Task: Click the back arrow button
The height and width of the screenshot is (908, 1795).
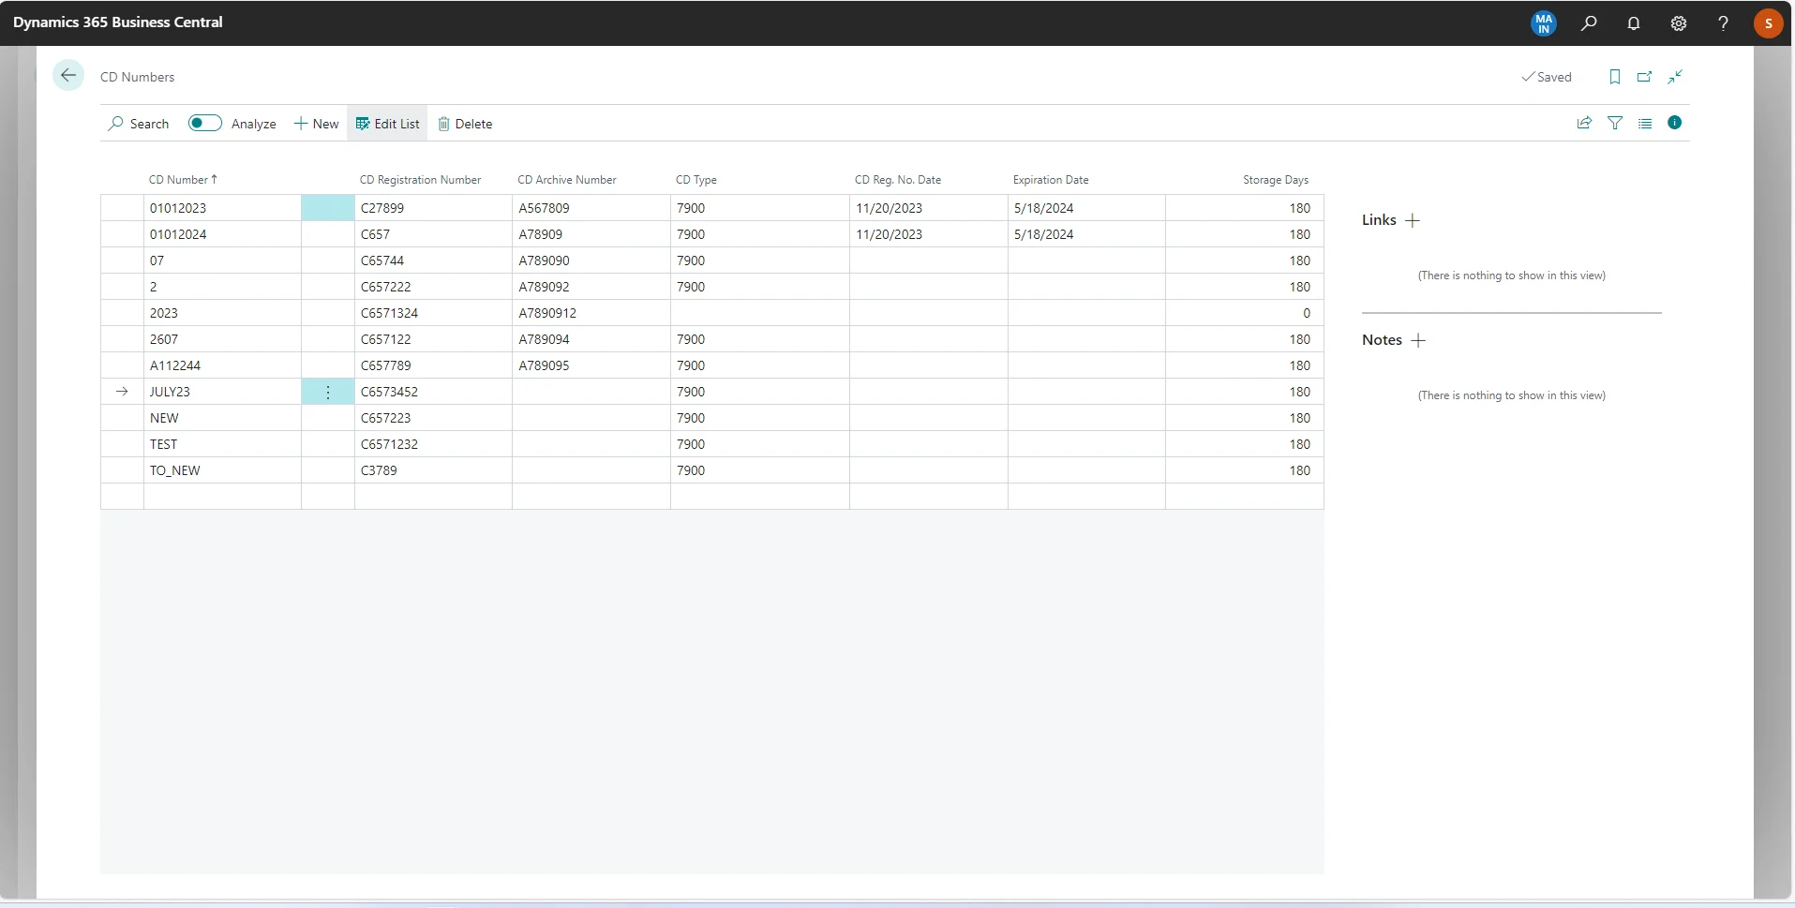Action: click(68, 76)
